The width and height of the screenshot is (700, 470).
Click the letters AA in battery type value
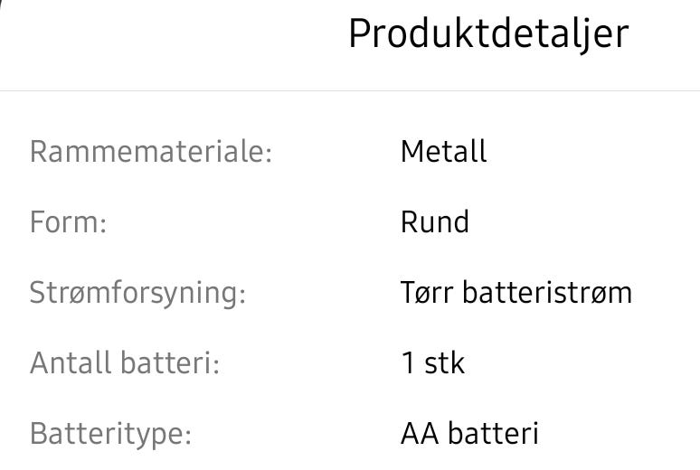(417, 434)
